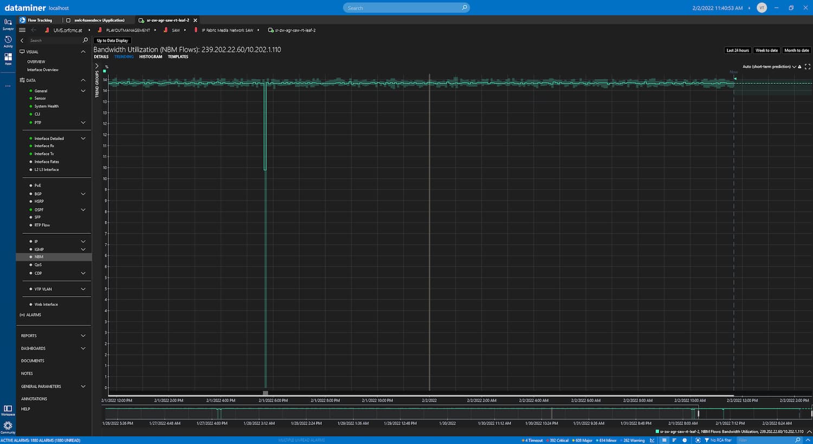Collapse the VISUAL section
This screenshot has width=813, height=444.
point(83,51)
